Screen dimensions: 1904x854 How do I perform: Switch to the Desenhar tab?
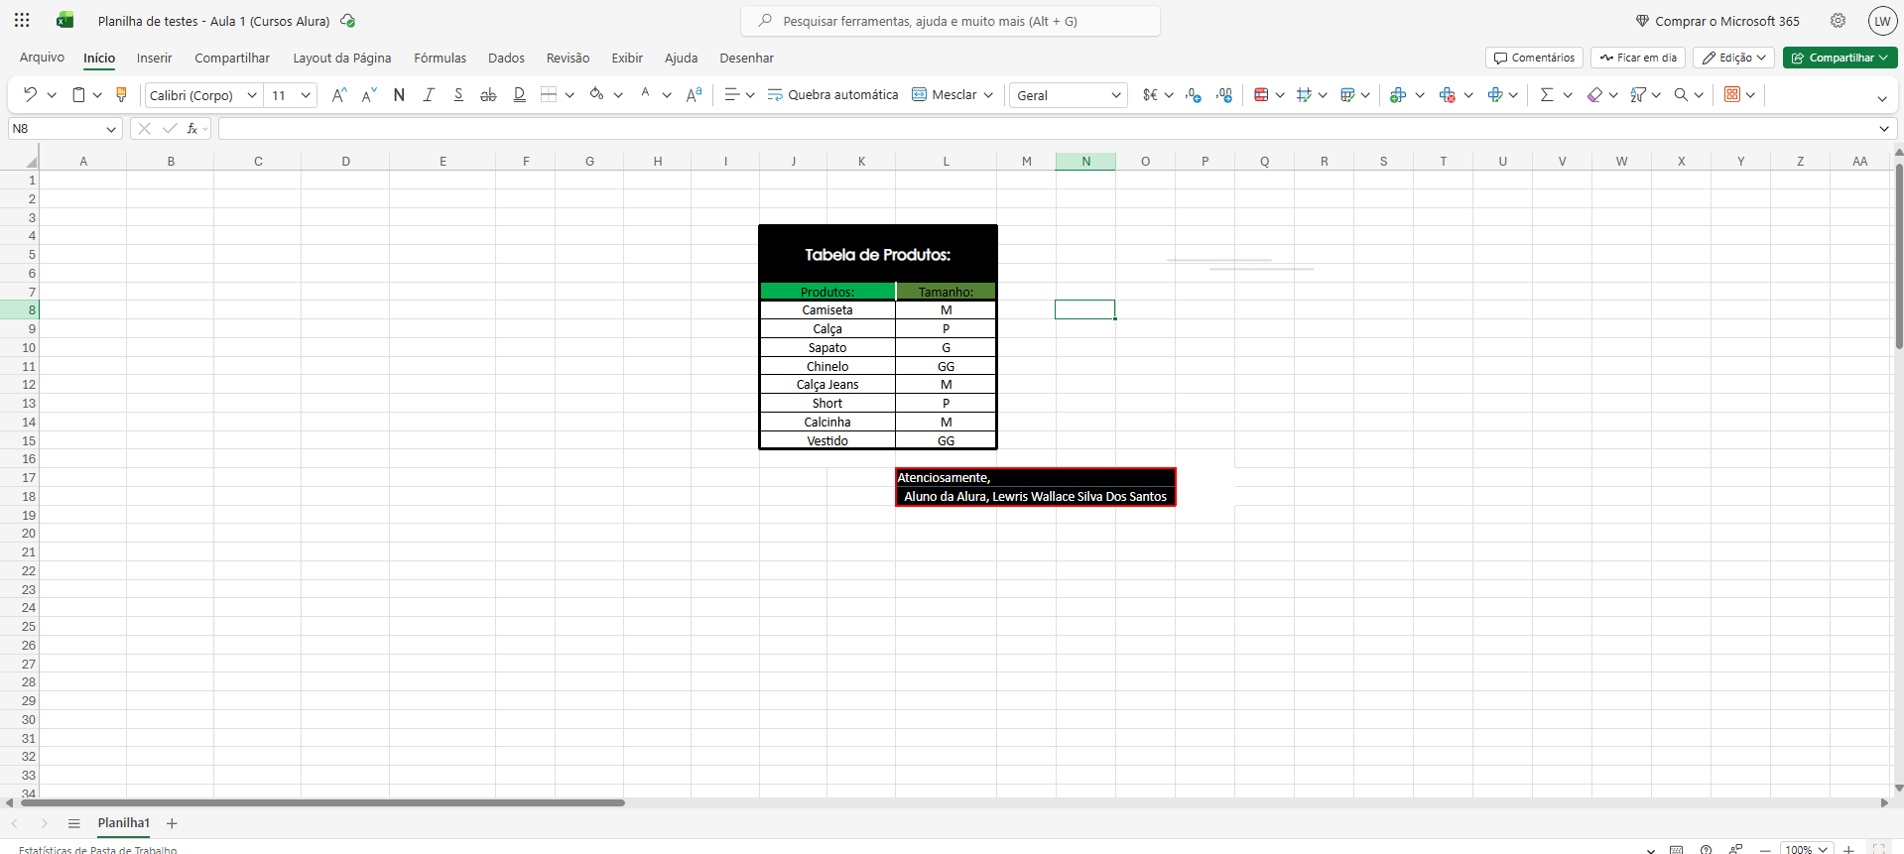coord(746,58)
